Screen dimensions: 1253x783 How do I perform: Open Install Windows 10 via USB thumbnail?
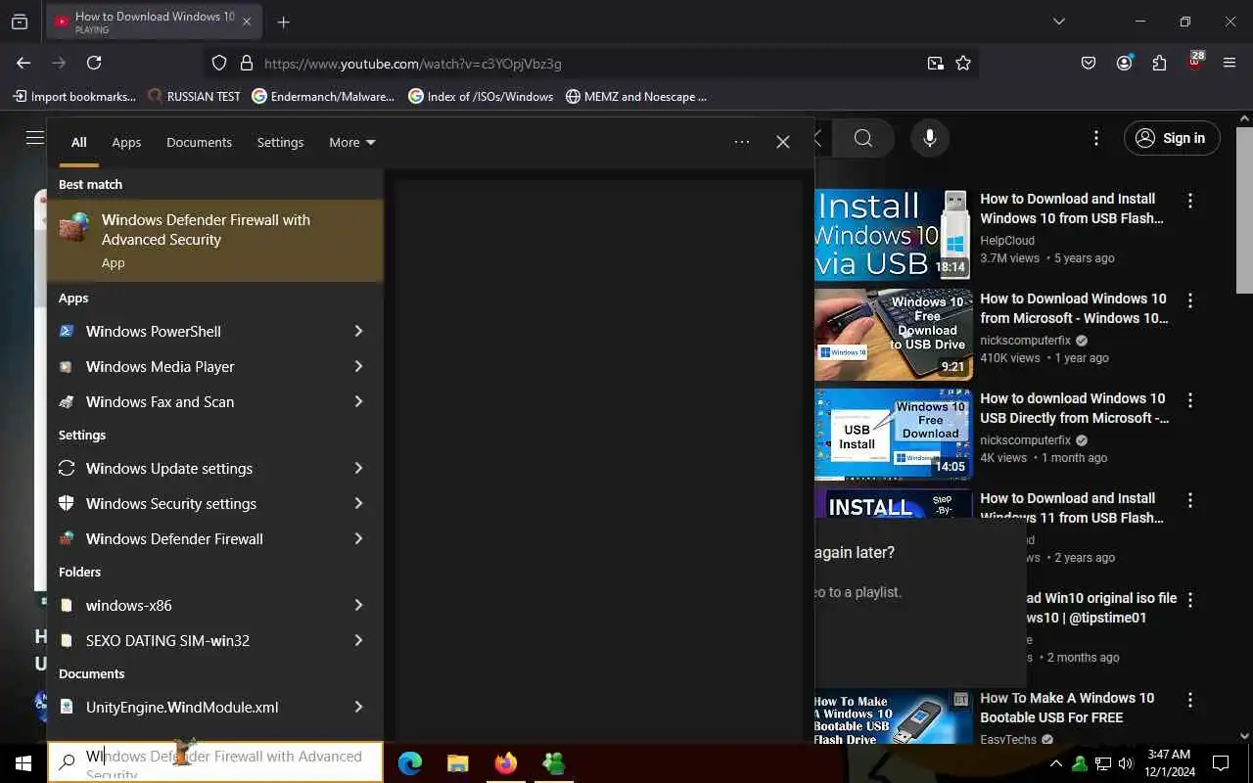point(893,235)
